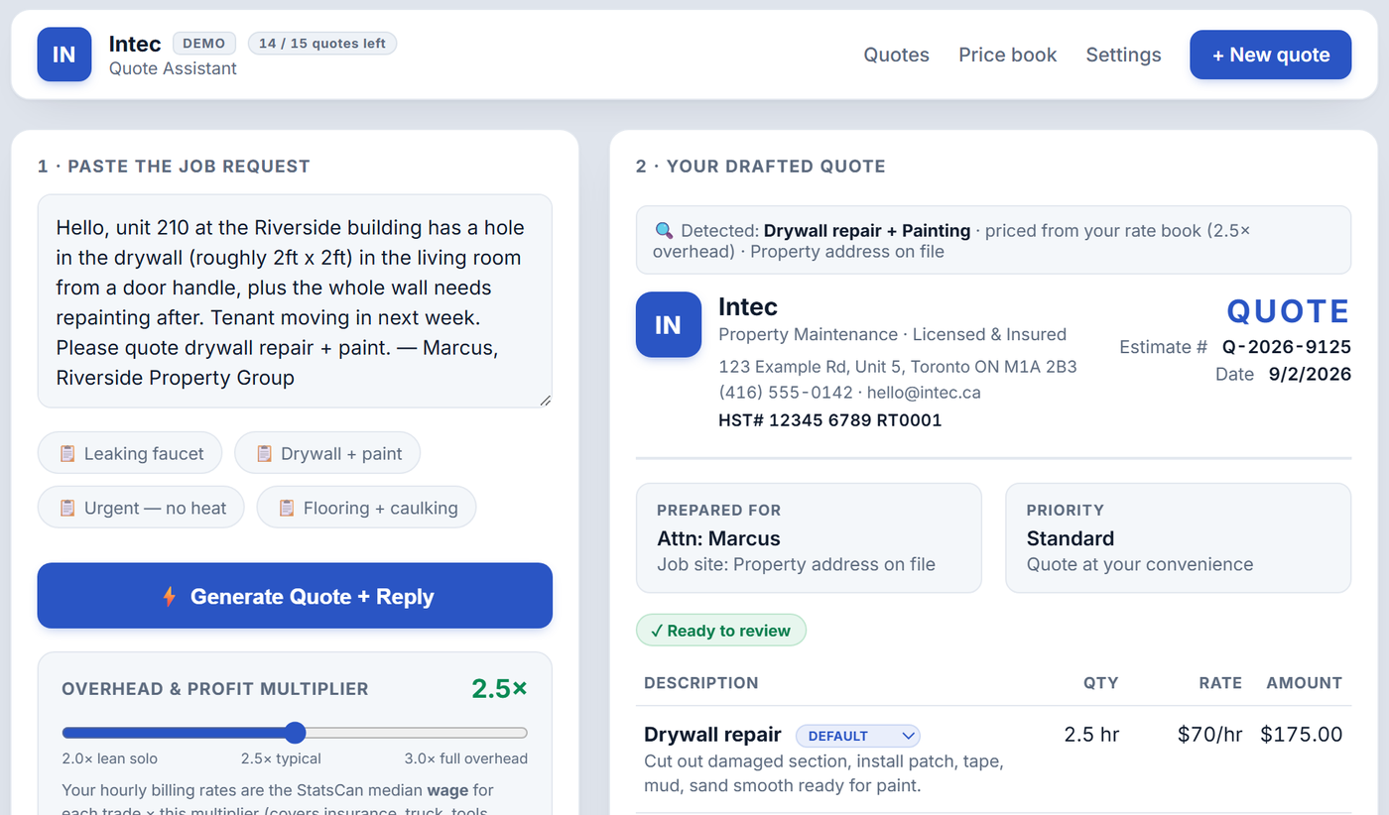Screen dimensions: 1389x815
Task: Click the clipboard icon on Urgent — no heat
Action: (67, 508)
